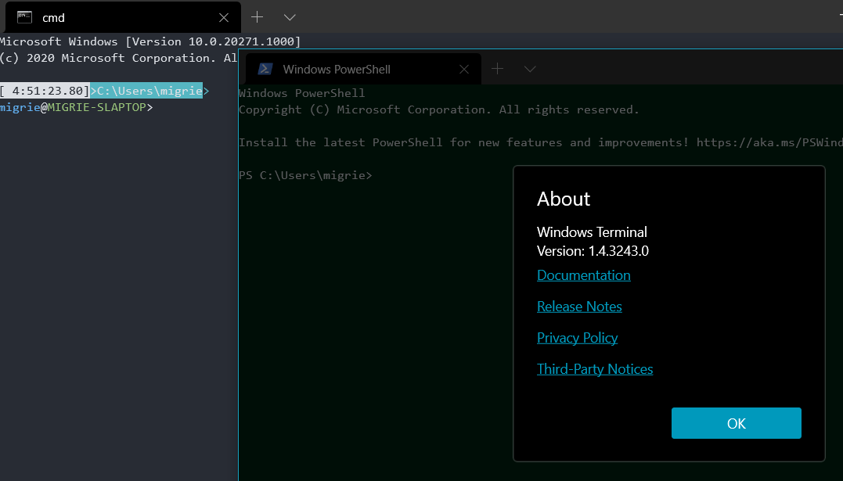Click the highlighted C:\Users\migrie path in cmd
Screen dimensions: 843x481
point(150,90)
